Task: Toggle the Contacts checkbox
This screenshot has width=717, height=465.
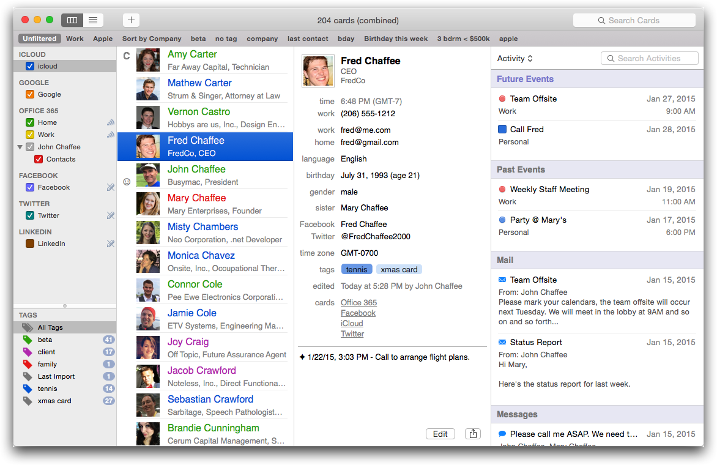Action: [x=39, y=159]
